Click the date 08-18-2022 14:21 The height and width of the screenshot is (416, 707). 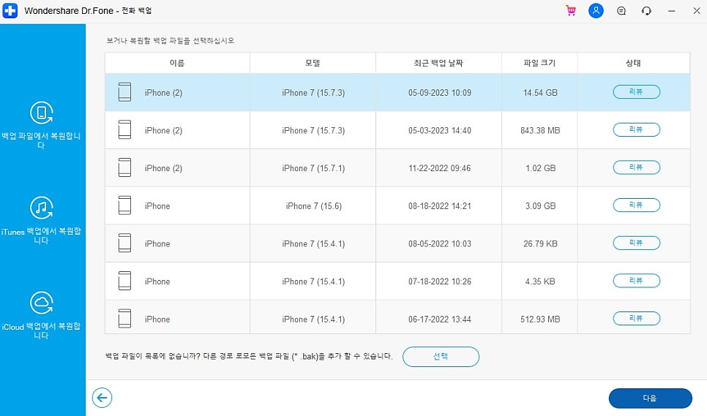(440, 206)
